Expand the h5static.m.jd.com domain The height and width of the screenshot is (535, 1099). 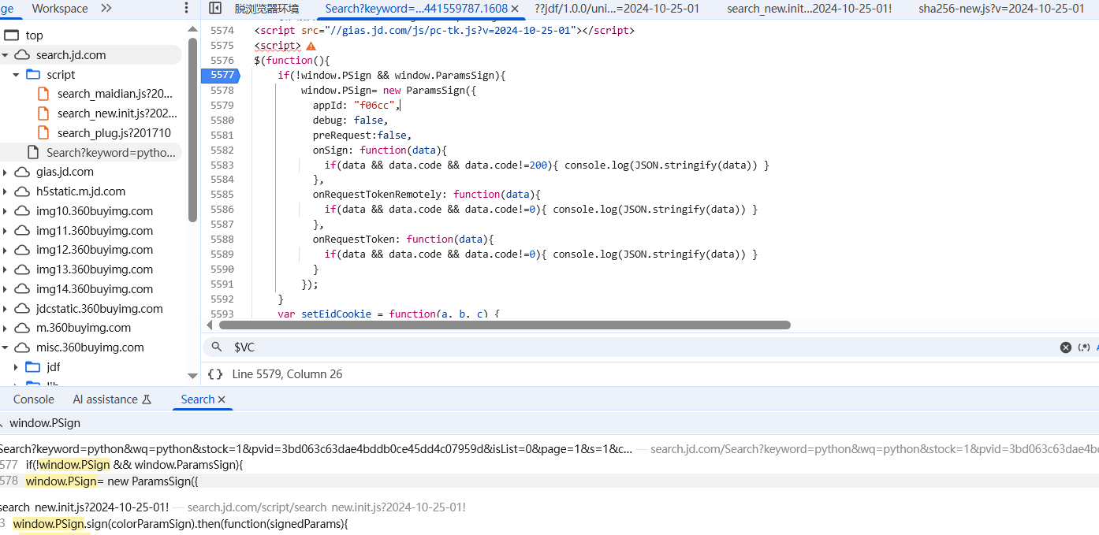tap(5, 191)
